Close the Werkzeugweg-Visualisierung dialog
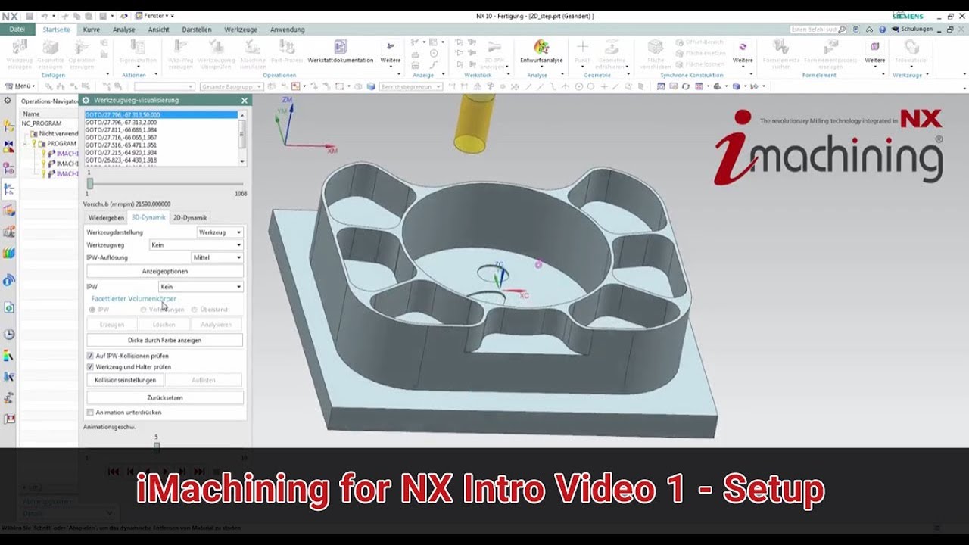Viewport: 969px width, 545px height. tap(245, 101)
